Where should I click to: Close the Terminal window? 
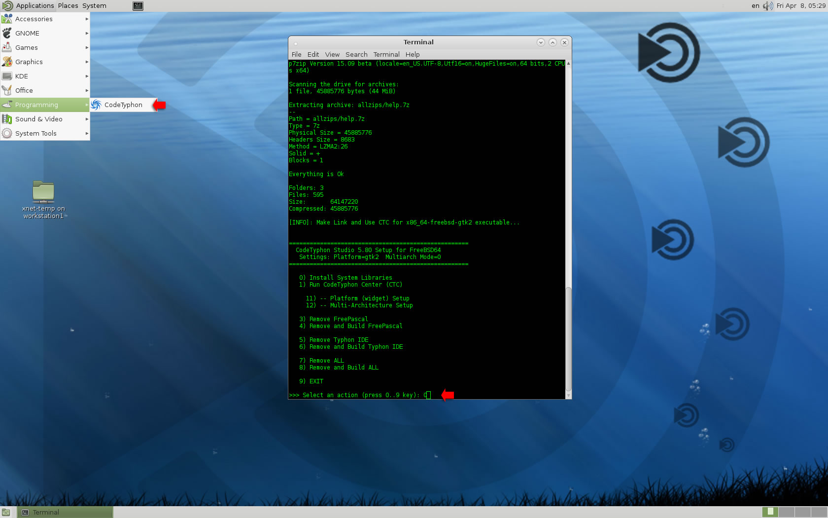coord(564,42)
